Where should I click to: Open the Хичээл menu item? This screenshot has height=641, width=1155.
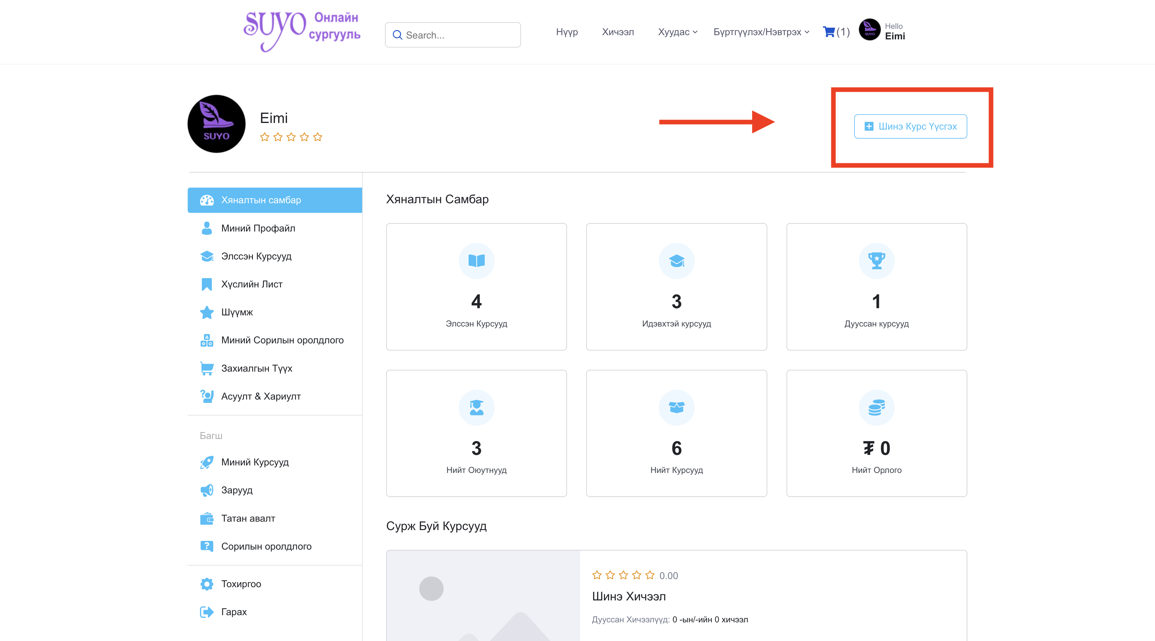tap(618, 32)
